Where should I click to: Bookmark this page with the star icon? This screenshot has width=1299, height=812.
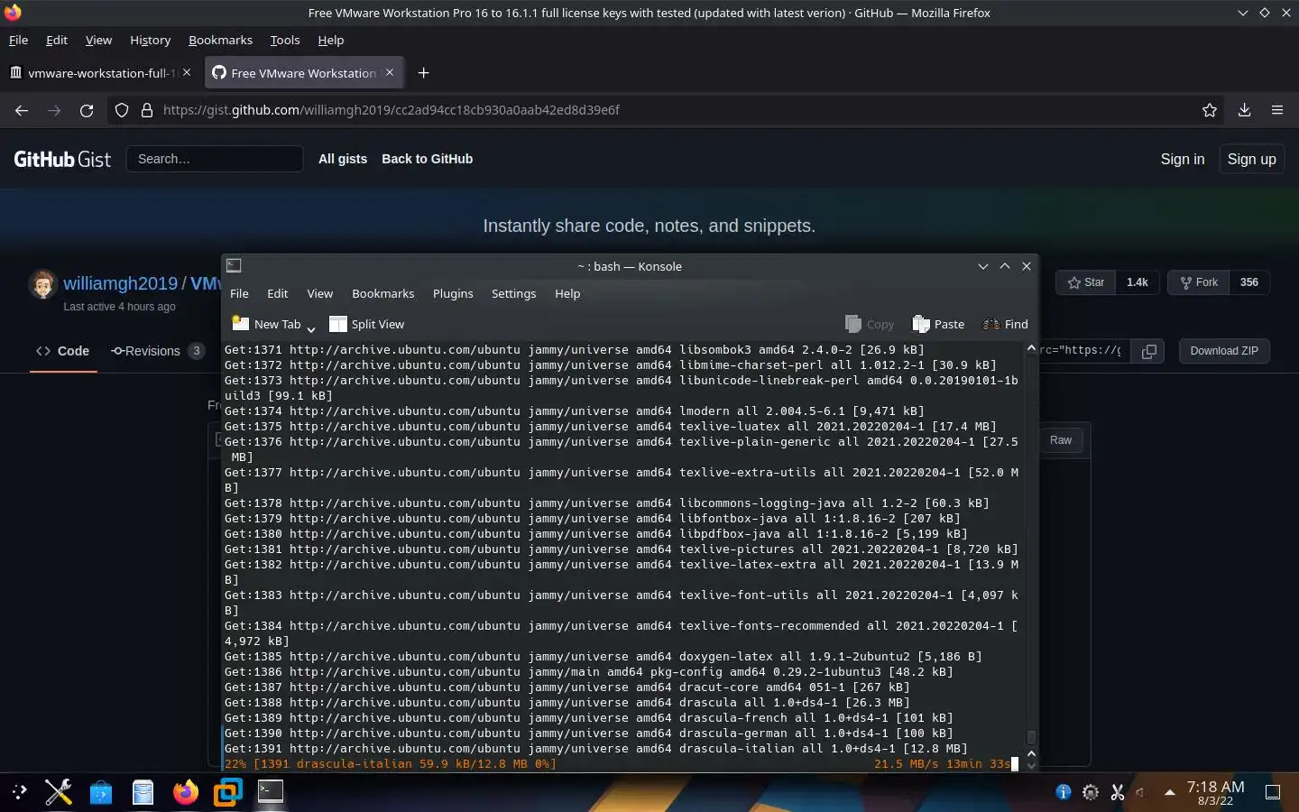tap(1210, 110)
